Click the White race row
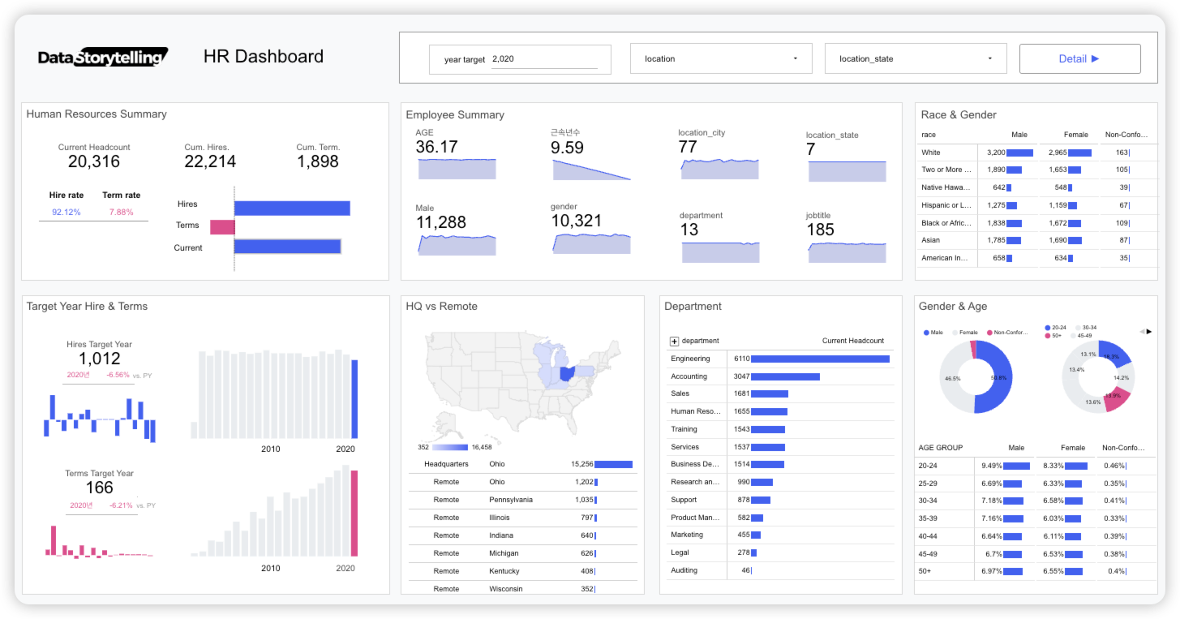Viewport: 1180px width, 619px height. click(1037, 153)
